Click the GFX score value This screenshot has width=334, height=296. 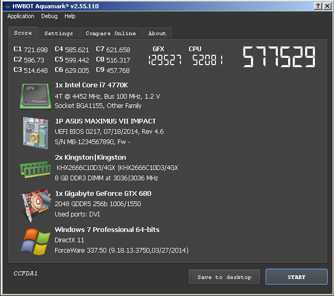click(x=165, y=60)
